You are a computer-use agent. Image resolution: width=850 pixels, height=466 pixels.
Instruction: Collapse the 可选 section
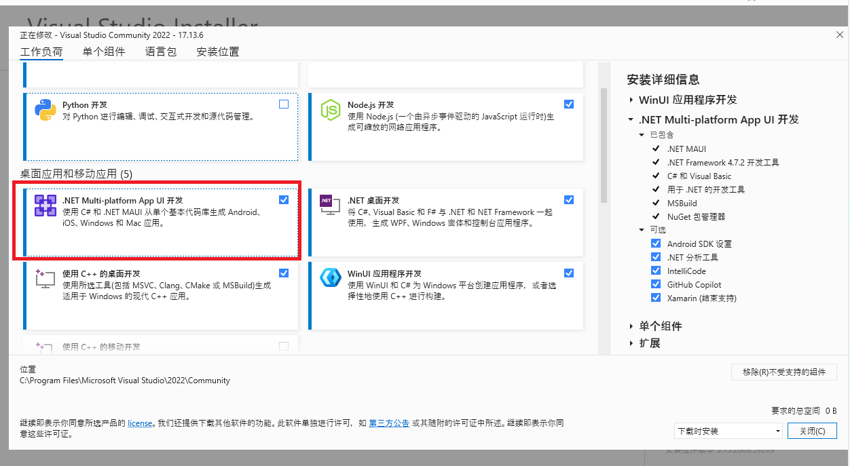[x=642, y=230]
